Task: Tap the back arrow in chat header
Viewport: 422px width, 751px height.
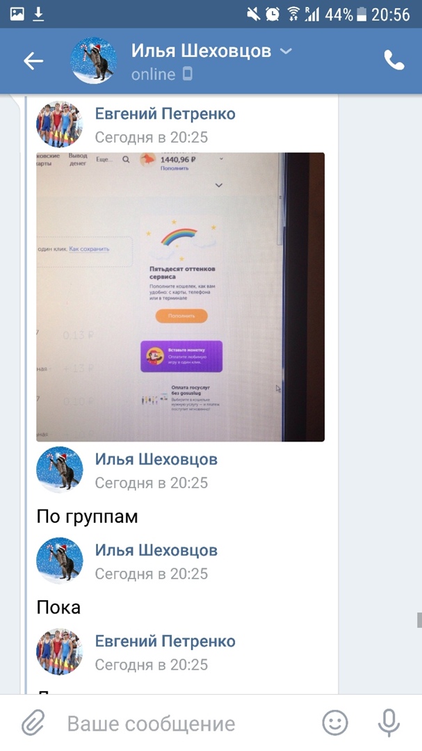Action: 33,60
